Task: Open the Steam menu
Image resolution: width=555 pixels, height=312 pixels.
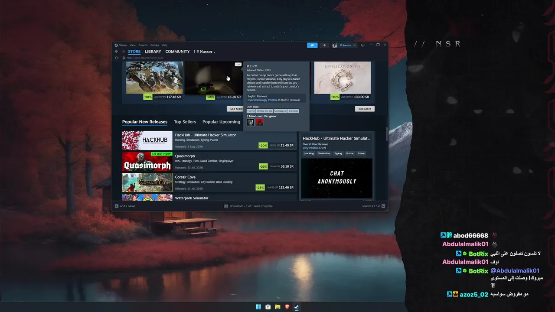Action: [x=123, y=45]
